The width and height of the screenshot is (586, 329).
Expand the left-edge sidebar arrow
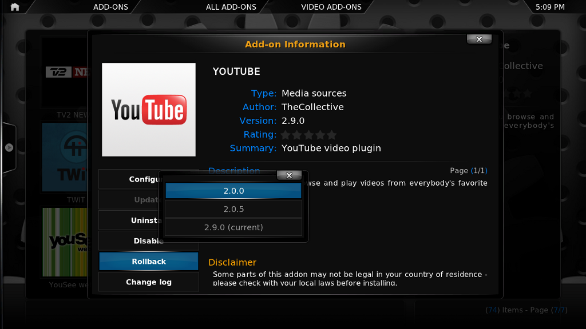pos(9,147)
